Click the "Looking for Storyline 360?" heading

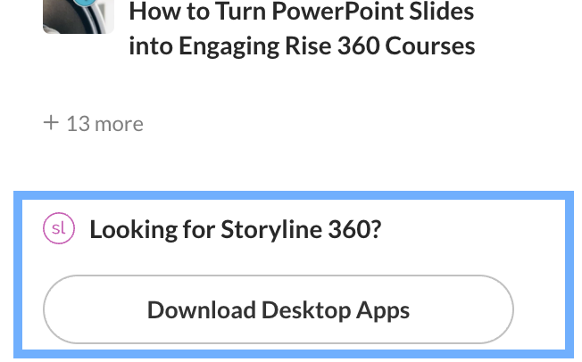pyautogui.click(x=236, y=230)
